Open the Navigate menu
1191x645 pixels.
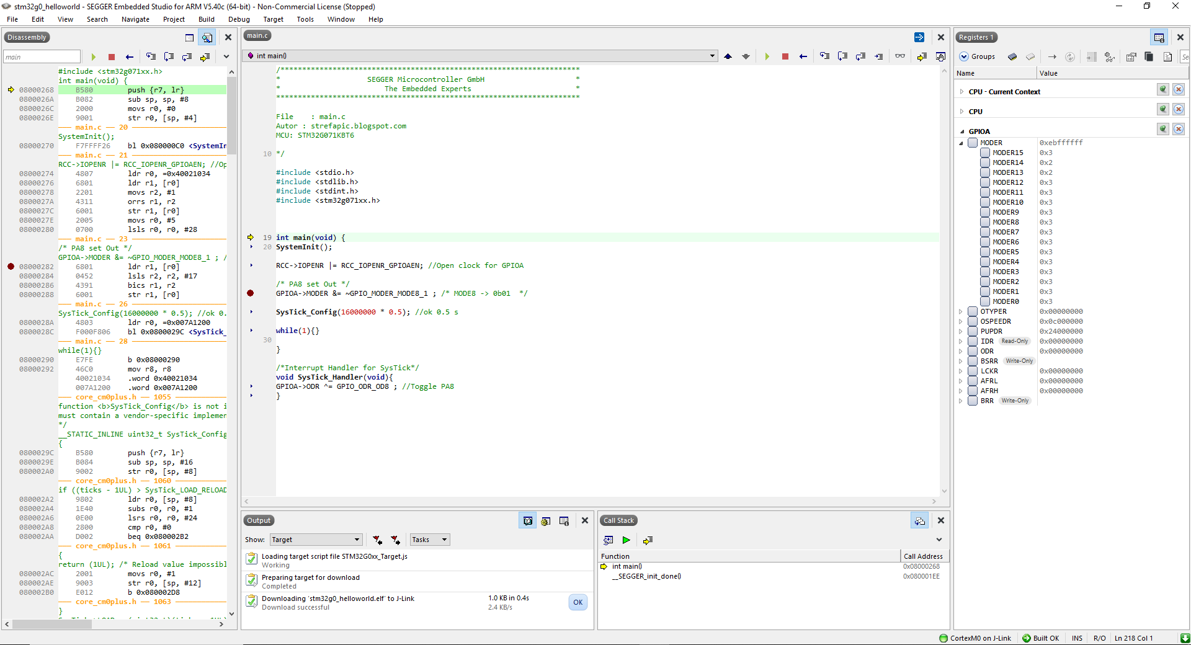click(x=135, y=19)
